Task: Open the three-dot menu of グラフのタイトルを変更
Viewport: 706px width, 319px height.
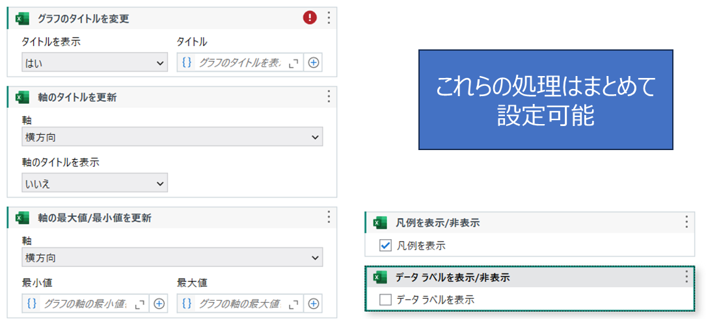Action: [x=329, y=18]
